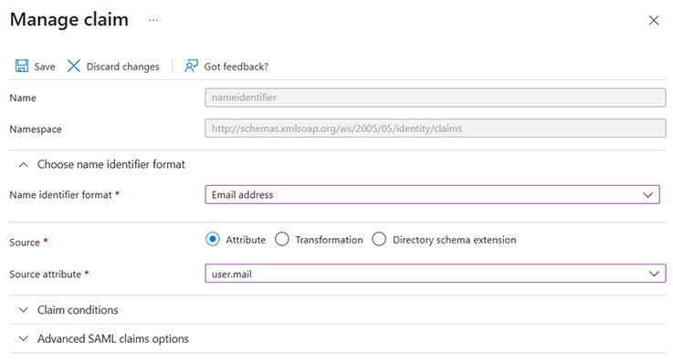Click the nameidentifier Name field
The height and width of the screenshot is (362, 673).
436,98
